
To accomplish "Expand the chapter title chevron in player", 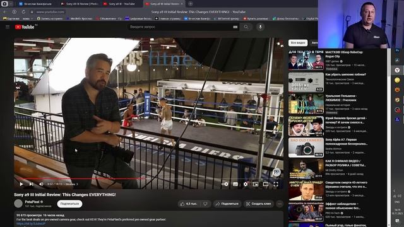I will click(77, 184).
